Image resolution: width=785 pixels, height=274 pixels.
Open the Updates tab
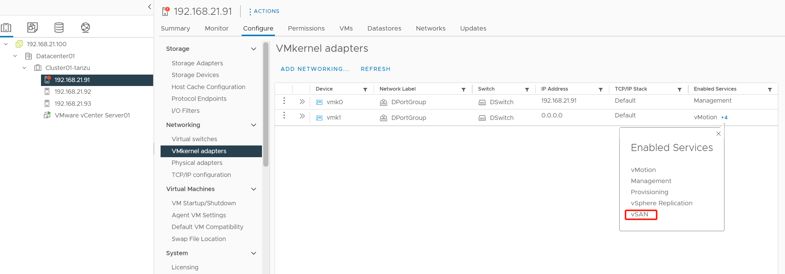pos(473,28)
